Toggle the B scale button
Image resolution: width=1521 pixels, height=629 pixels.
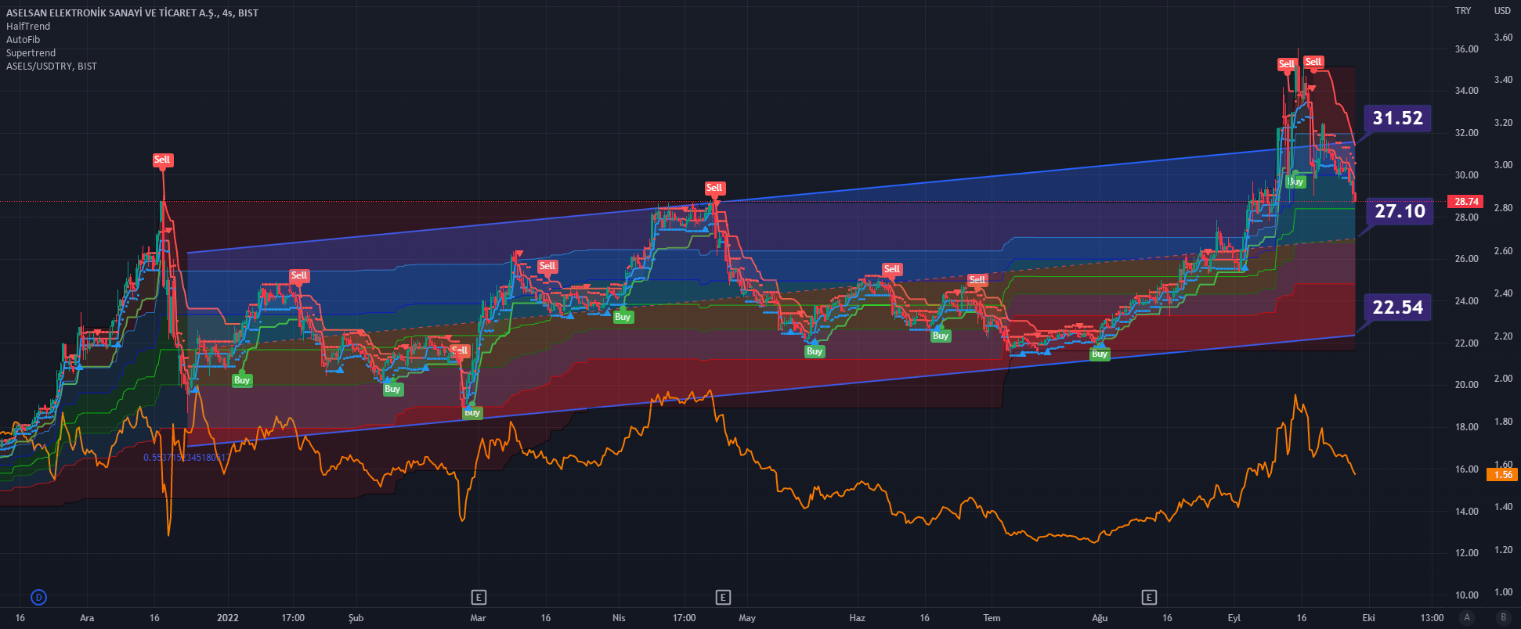click(x=1503, y=618)
